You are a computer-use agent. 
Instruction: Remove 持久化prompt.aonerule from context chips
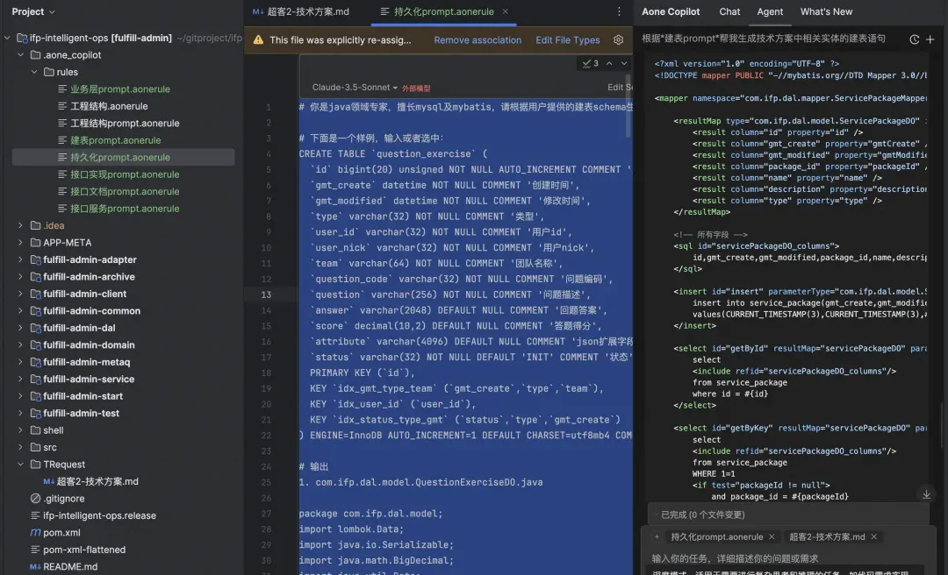point(772,536)
